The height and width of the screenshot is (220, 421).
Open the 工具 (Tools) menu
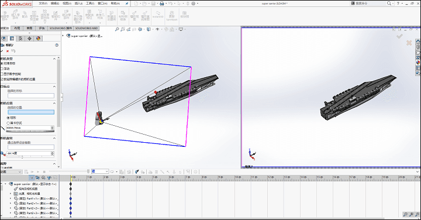click(x=90, y=4)
